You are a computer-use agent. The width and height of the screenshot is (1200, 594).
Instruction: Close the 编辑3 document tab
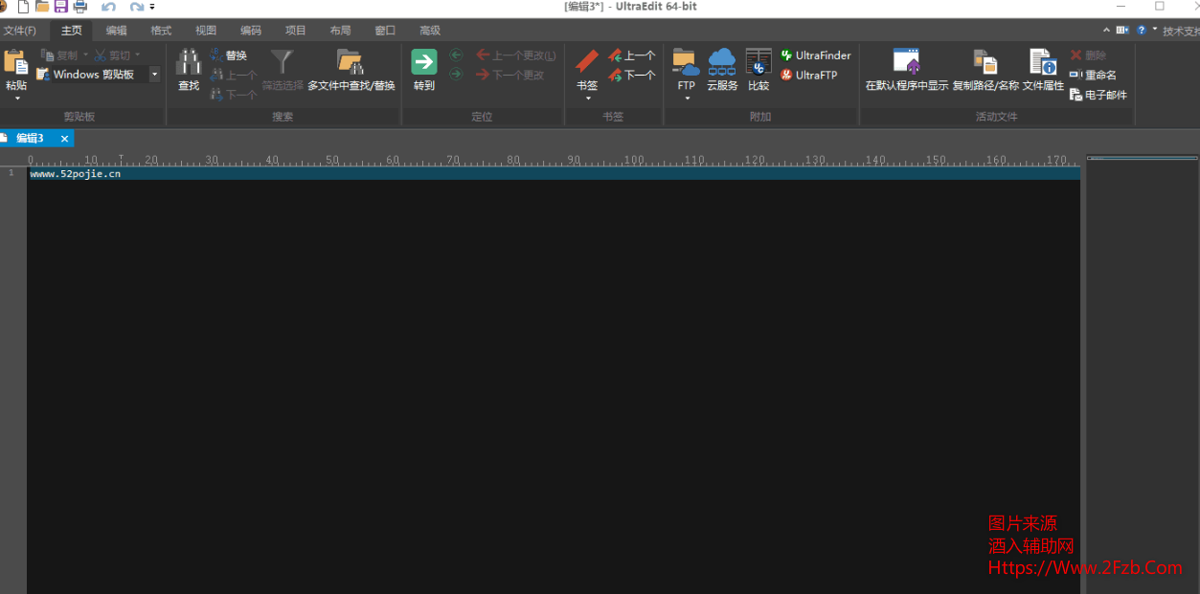point(64,139)
